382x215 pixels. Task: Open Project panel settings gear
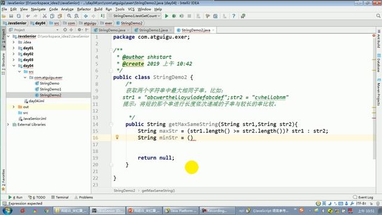[x=79, y=30]
